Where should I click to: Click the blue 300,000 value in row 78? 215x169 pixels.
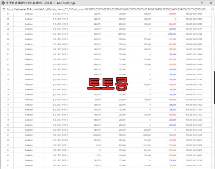(x=172, y=79)
